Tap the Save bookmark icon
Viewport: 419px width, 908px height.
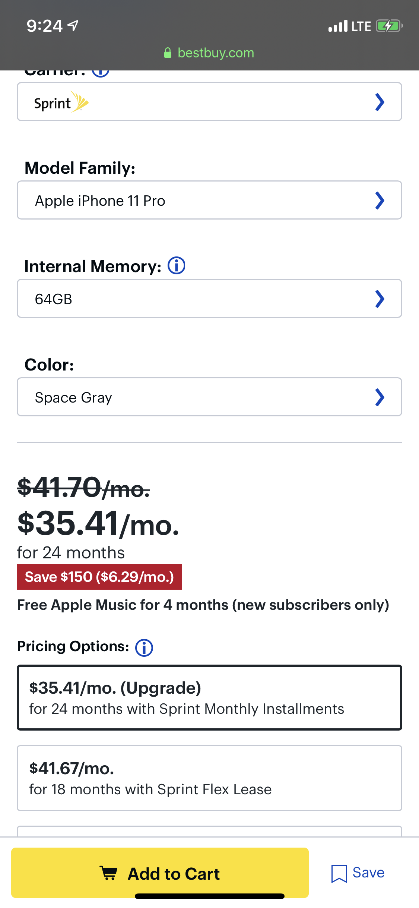click(339, 873)
